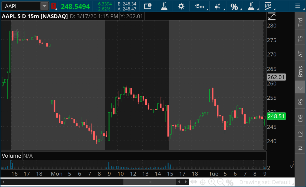Click the AAPL symbol input field
Screen dimensions: 306x187
(x=21, y=6)
